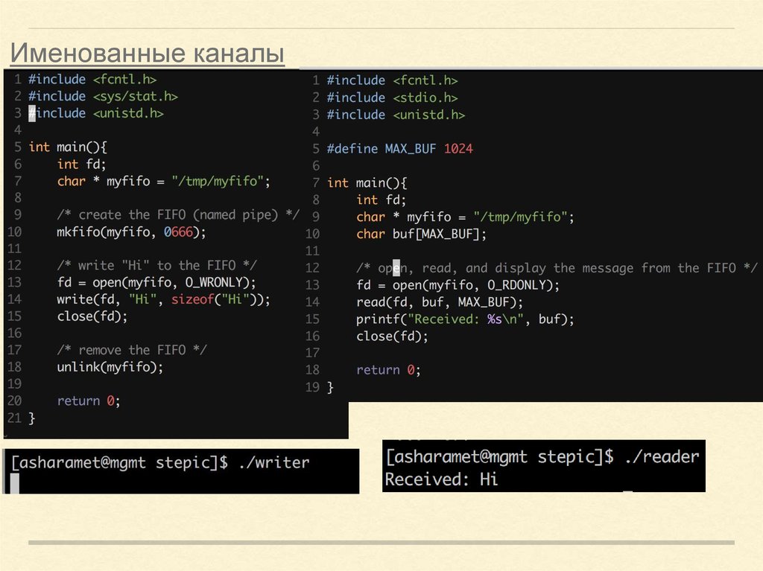The width and height of the screenshot is (763, 571).
Task: Click the "Received: Hi" terminal output
Action: click(441, 479)
